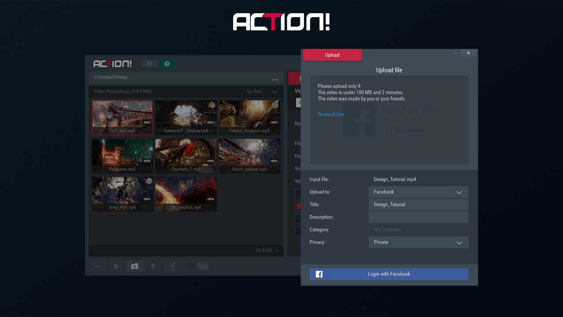
Task: Select the 1vs1_fight.mp4 video thumbnail
Action: (122, 118)
